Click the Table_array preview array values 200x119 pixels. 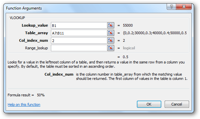(155, 33)
